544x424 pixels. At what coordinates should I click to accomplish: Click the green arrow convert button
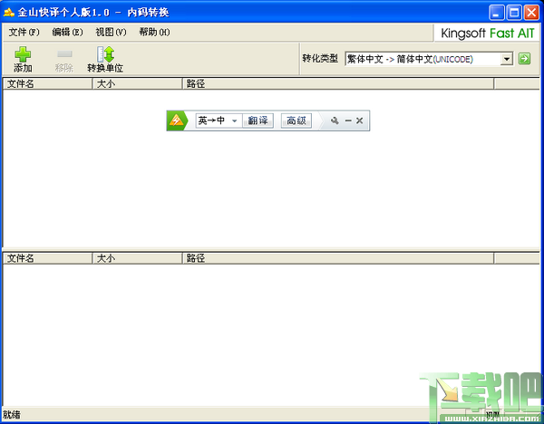pos(524,59)
